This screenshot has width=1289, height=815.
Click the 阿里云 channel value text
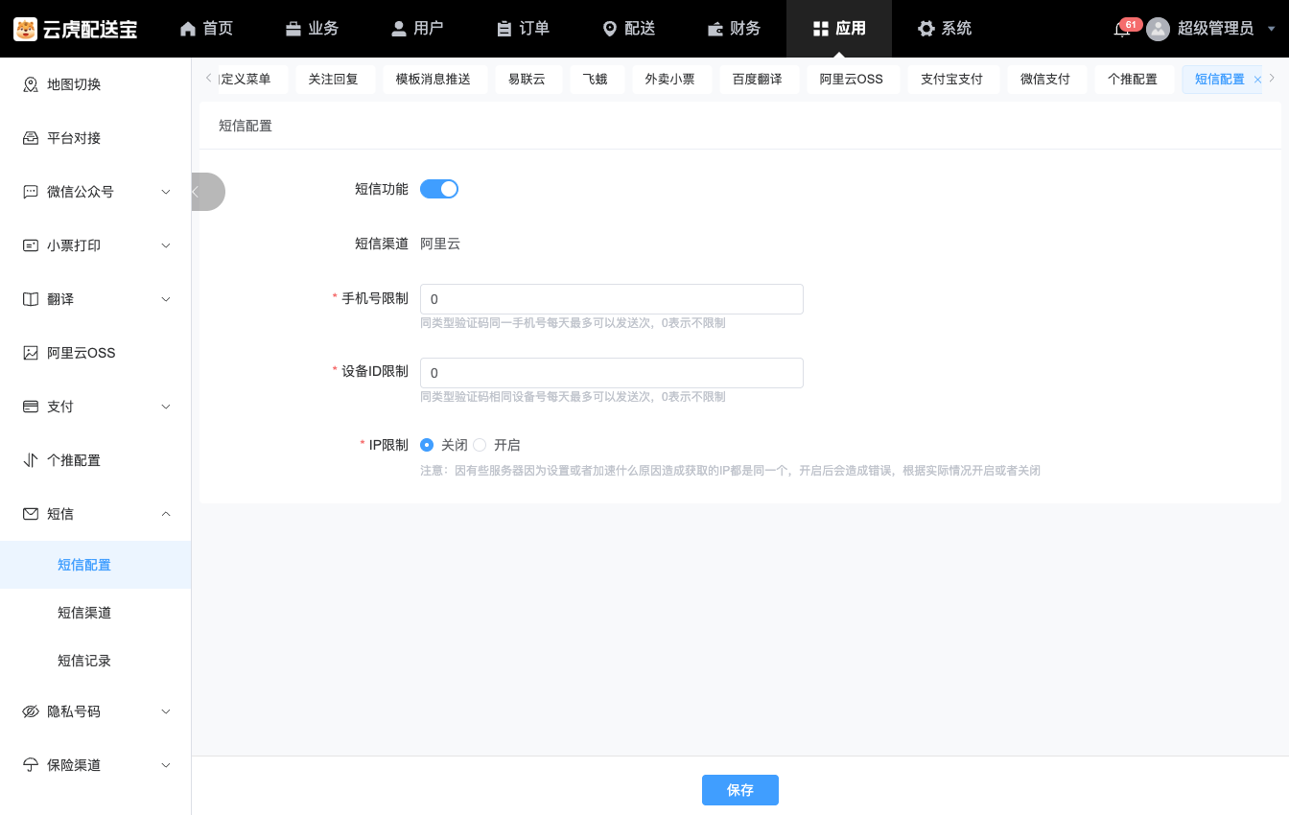point(440,244)
